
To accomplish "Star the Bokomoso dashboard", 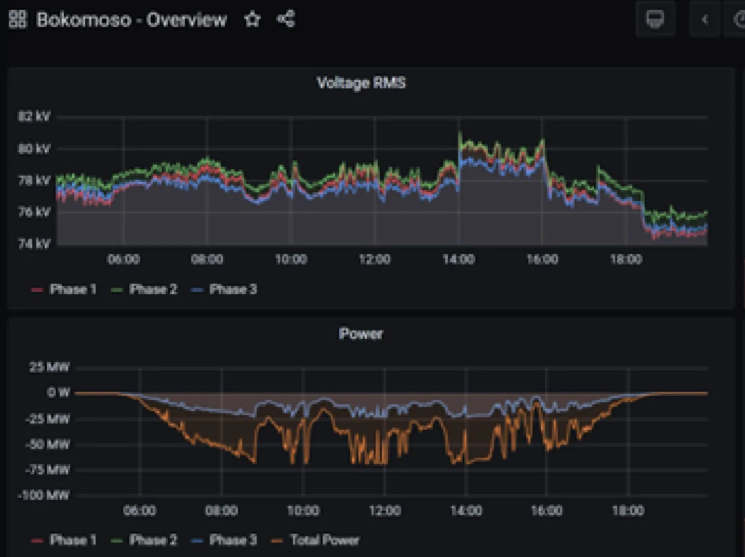I will [x=252, y=19].
